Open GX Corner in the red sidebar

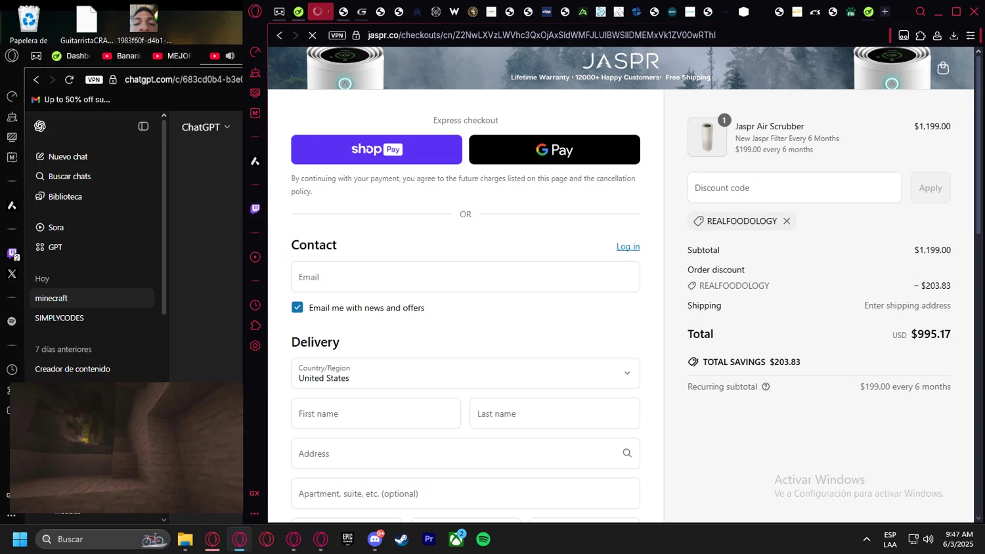[255, 494]
